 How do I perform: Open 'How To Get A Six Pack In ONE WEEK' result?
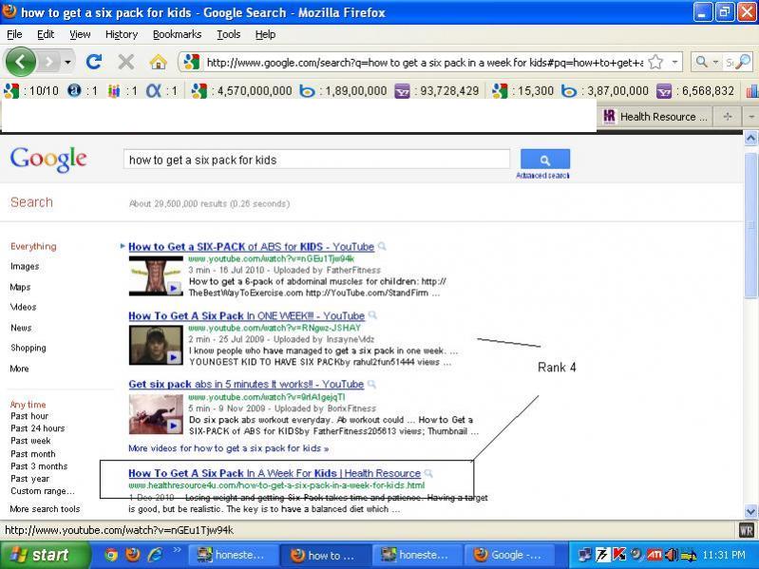[246, 316]
